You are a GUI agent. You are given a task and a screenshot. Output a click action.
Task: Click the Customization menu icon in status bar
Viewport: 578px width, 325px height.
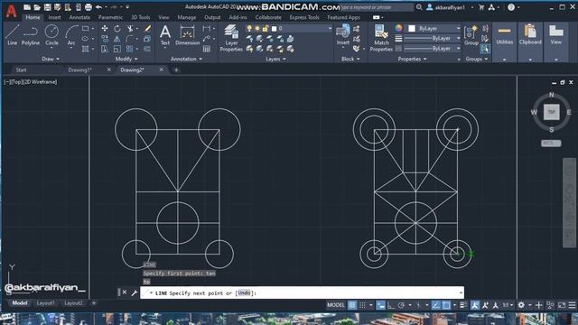[x=572, y=305]
